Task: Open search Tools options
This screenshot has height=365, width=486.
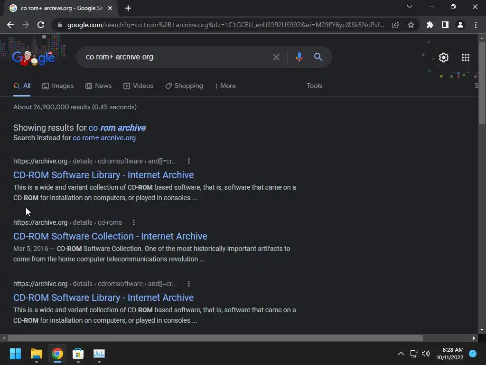Action: coord(314,86)
